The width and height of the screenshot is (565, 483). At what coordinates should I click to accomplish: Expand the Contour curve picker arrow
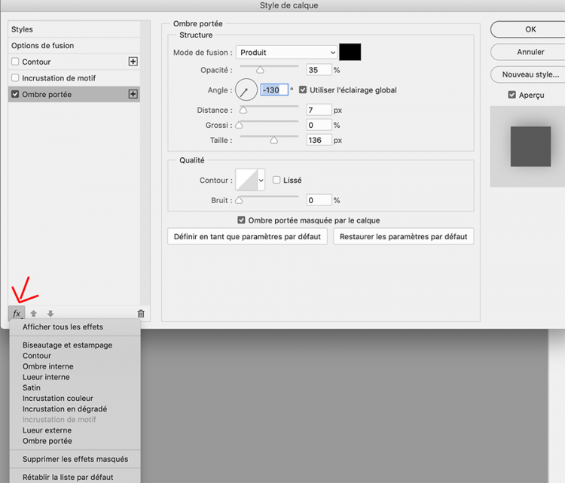(x=261, y=180)
